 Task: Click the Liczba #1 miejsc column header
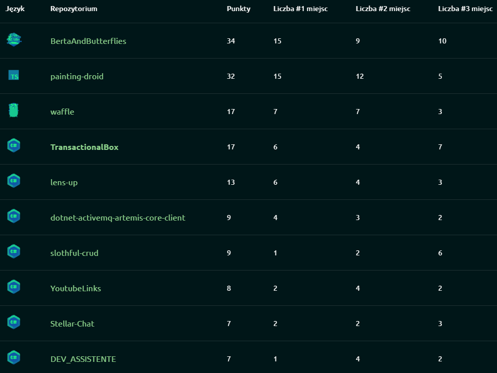pyautogui.click(x=300, y=9)
